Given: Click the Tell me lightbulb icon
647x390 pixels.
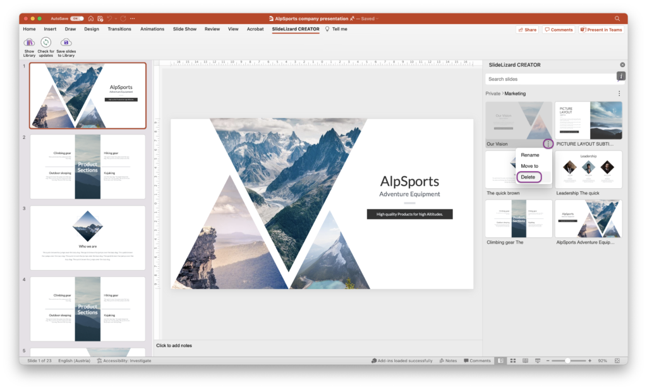Looking at the screenshot, I should tap(327, 29).
